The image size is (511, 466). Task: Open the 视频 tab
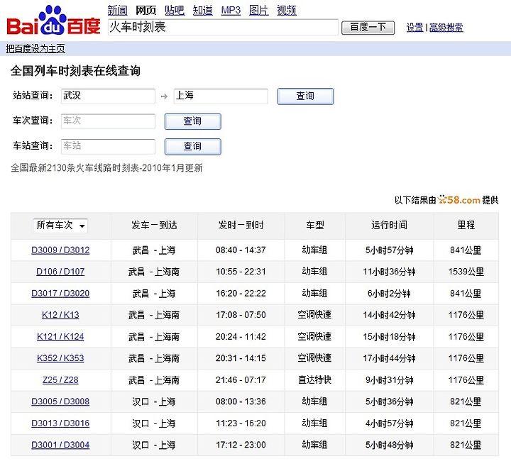[287, 10]
